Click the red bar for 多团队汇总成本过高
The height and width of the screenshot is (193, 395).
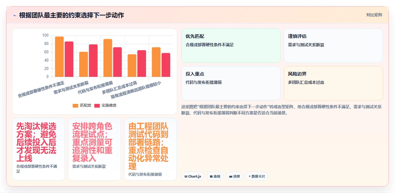pos(141,64)
